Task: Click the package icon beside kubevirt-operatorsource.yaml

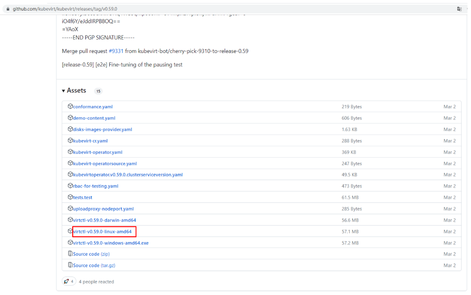Action: (70, 163)
